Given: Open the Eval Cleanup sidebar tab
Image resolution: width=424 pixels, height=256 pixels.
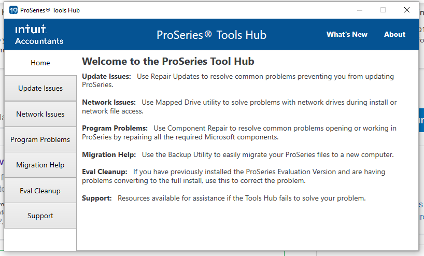Looking at the screenshot, I should tap(40, 191).
